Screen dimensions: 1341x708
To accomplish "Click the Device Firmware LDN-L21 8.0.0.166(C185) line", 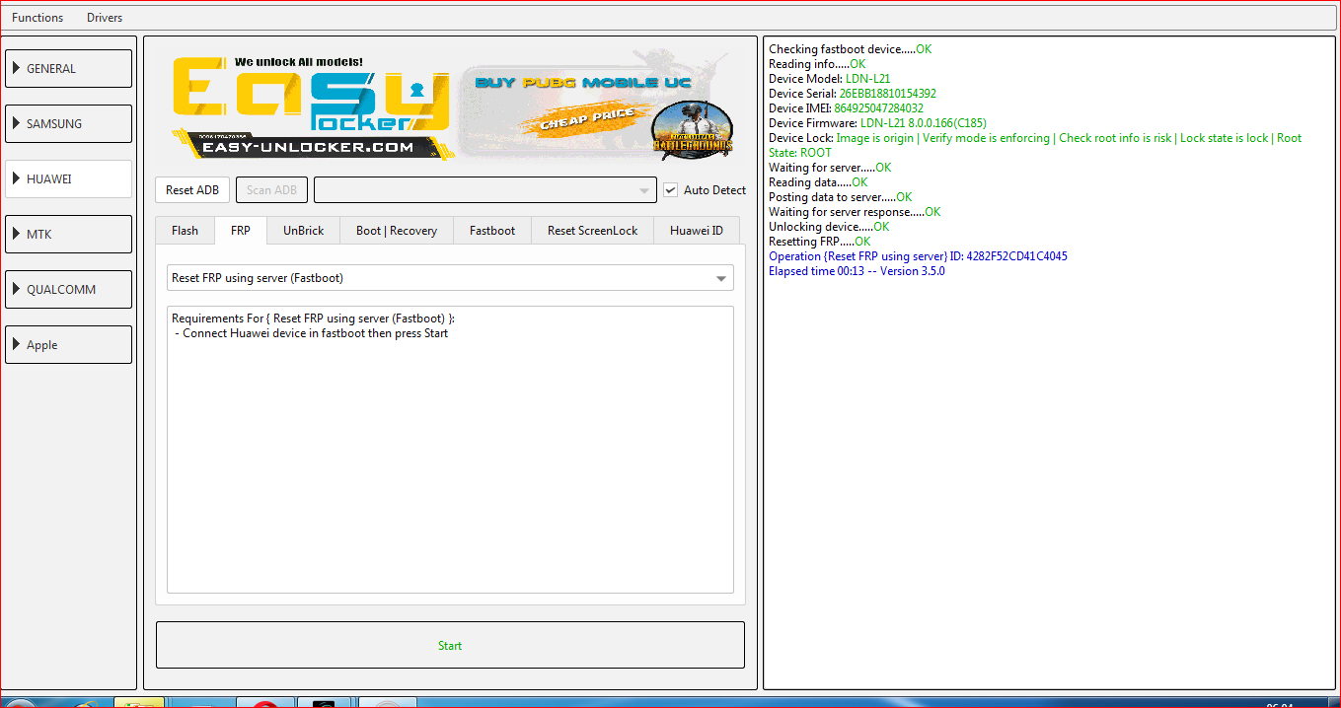I will pos(877,123).
